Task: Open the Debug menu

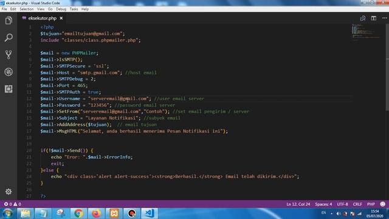Action: 61,9
